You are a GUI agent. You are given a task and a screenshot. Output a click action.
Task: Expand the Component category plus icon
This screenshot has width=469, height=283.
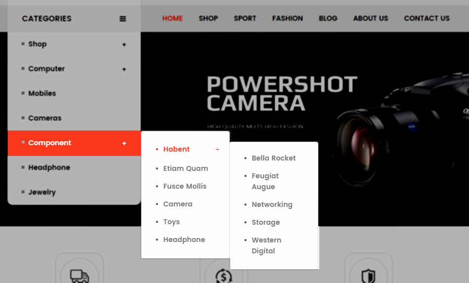[x=124, y=143]
